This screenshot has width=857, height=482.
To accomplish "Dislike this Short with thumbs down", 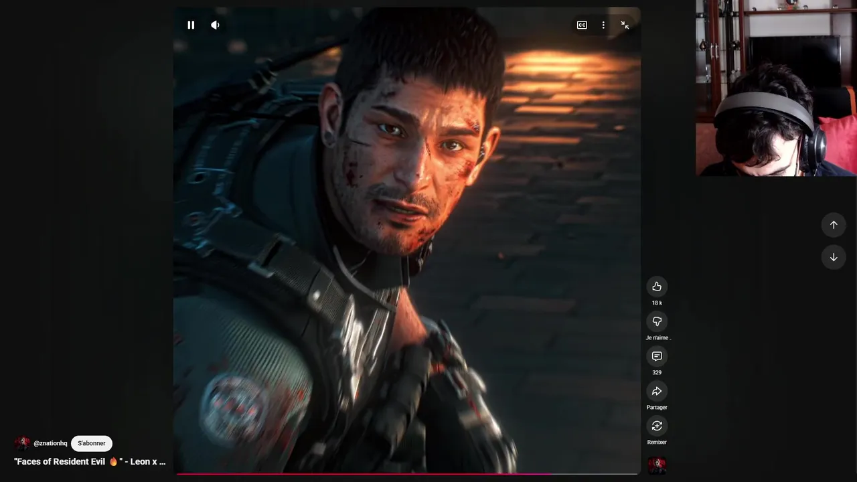I will click(x=657, y=321).
